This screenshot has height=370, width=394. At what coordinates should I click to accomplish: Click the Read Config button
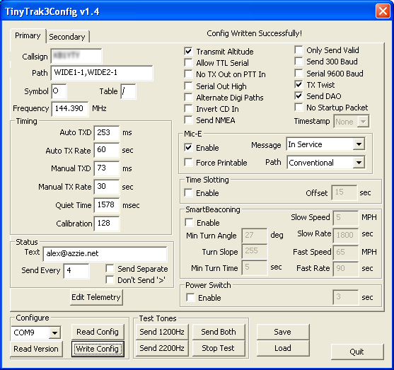pos(98,332)
